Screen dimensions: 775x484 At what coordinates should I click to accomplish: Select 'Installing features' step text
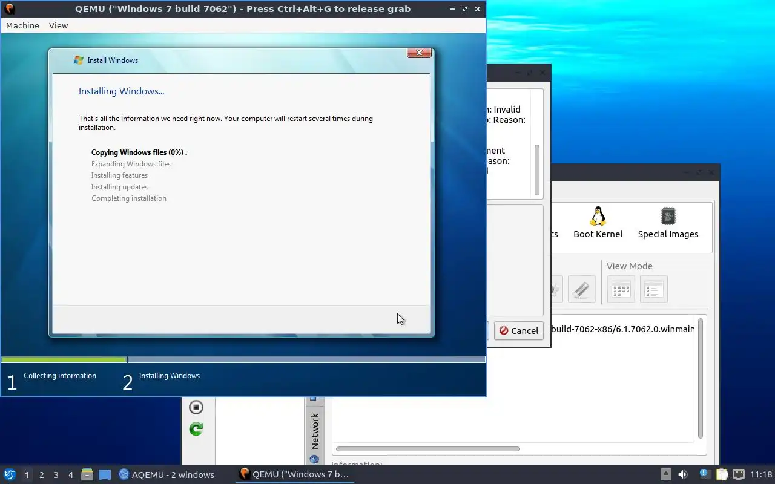[x=119, y=175]
